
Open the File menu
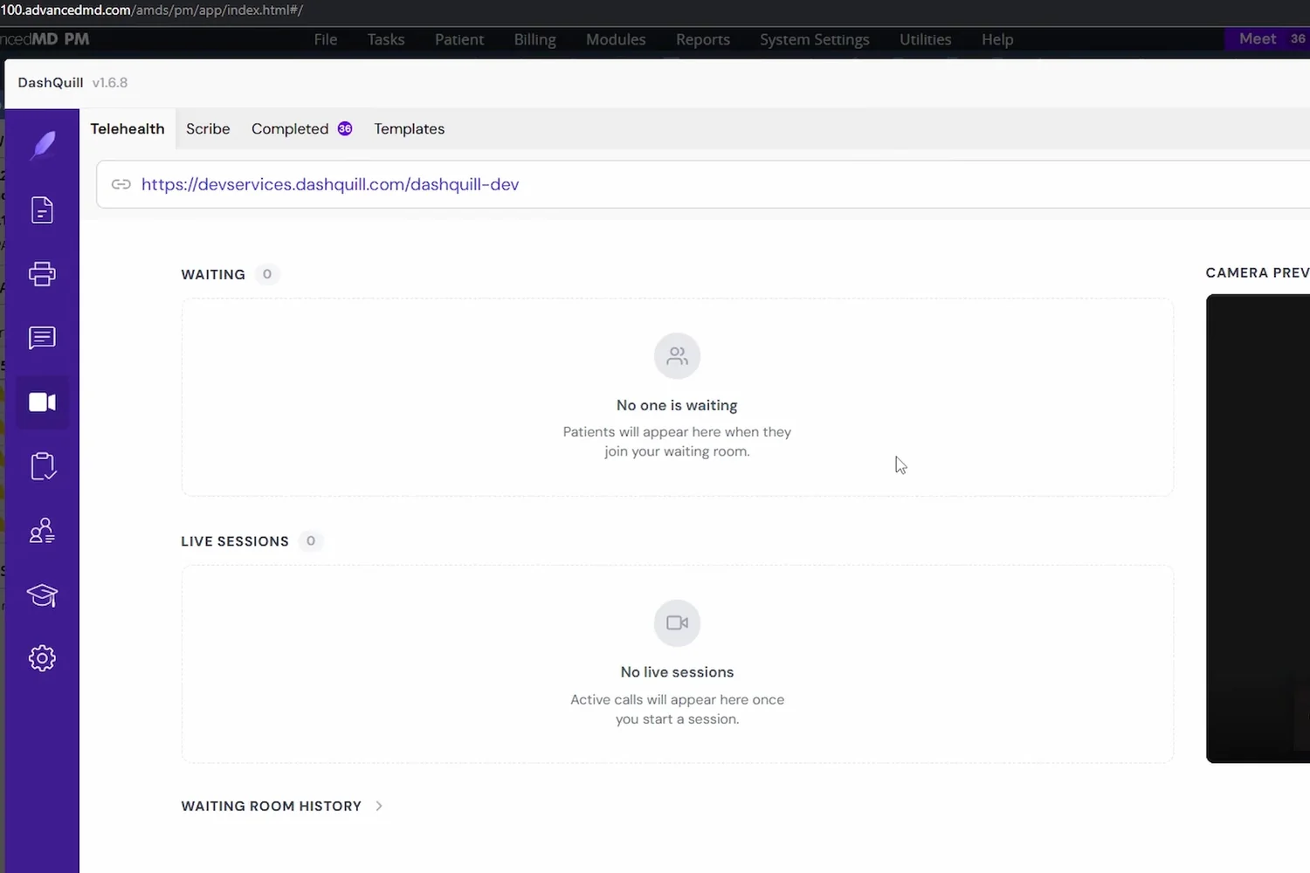326,39
